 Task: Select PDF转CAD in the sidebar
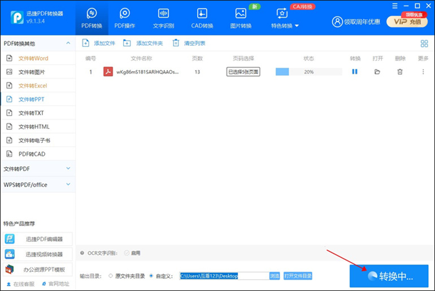(38, 154)
